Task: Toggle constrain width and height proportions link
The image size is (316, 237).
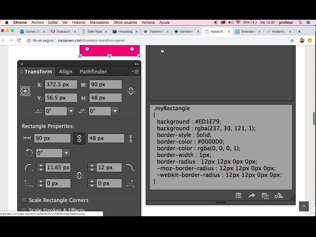Action: coord(131,91)
